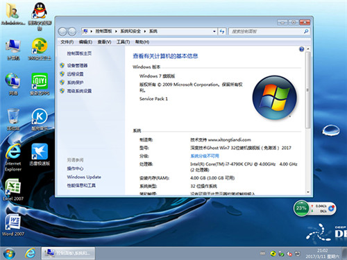Expand the arrow after 控制面板 in breadcrumb

[116, 31]
